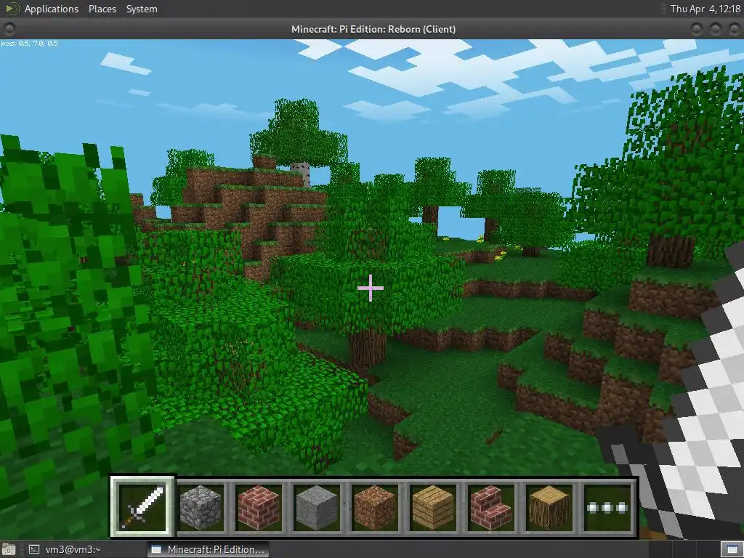Select the oak log hotbar slot
744x558 pixels.
pos(548,506)
